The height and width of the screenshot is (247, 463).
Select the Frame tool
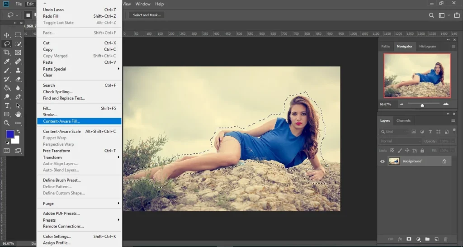pos(18,52)
